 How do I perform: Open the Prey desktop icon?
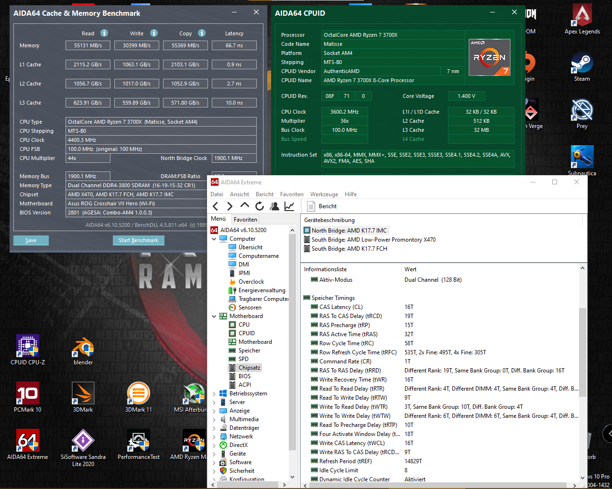pyautogui.click(x=582, y=114)
